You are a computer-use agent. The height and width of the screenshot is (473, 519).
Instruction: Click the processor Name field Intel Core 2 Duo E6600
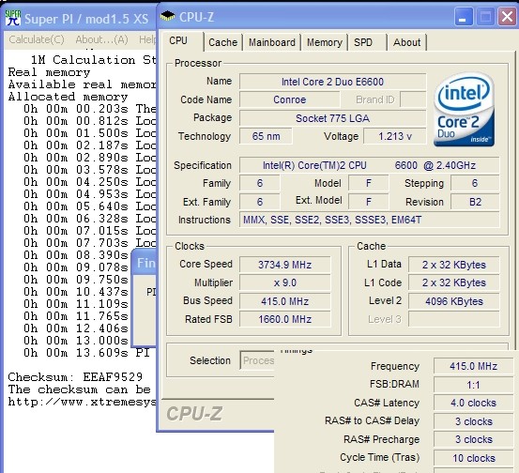332,82
